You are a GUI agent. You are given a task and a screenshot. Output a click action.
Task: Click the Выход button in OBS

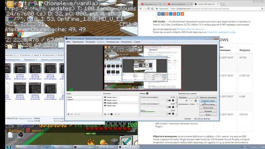tap(208, 115)
